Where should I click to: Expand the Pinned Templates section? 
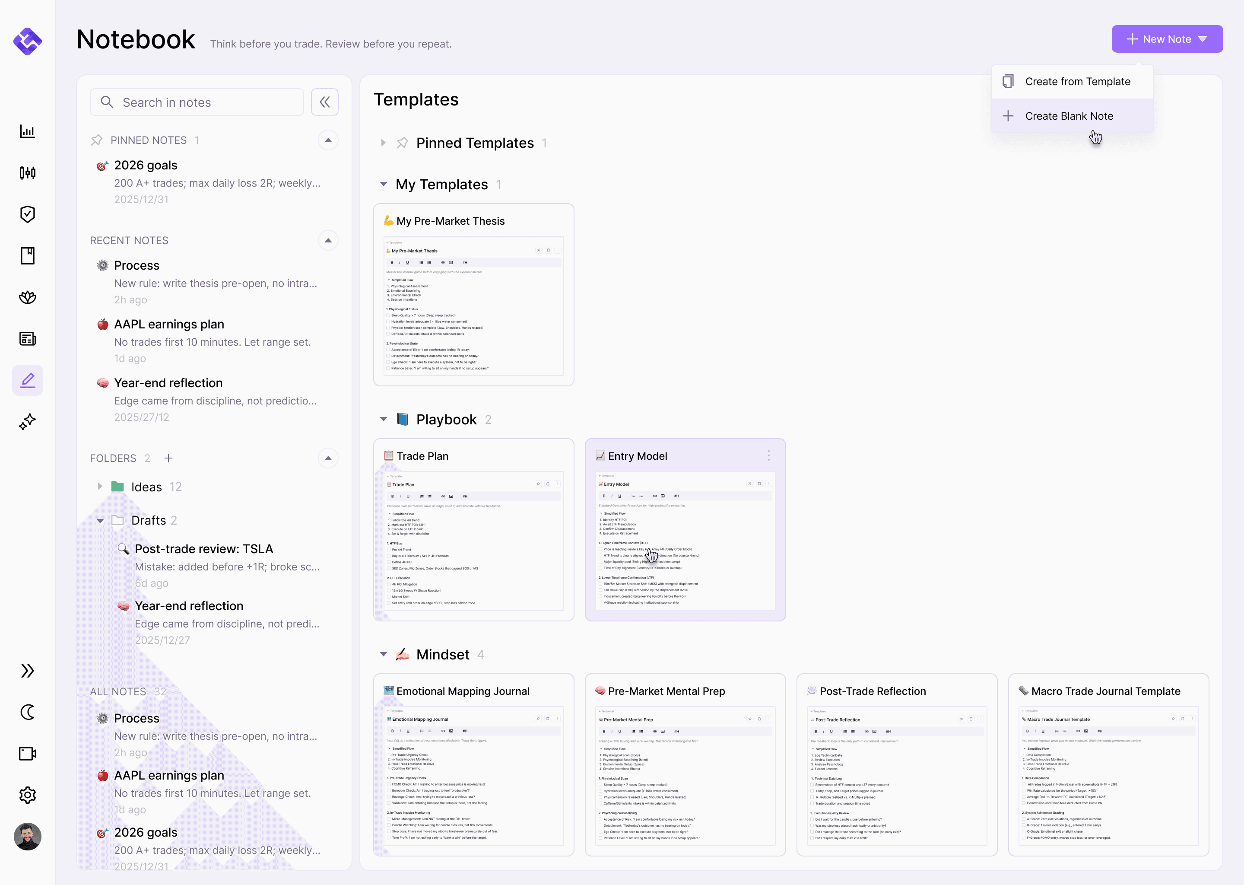[x=384, y=143]
